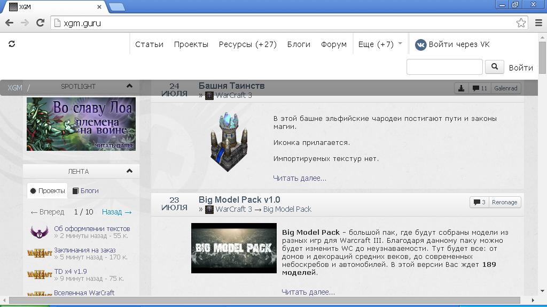Click the horizontal scrollbar right arrow

533,301
